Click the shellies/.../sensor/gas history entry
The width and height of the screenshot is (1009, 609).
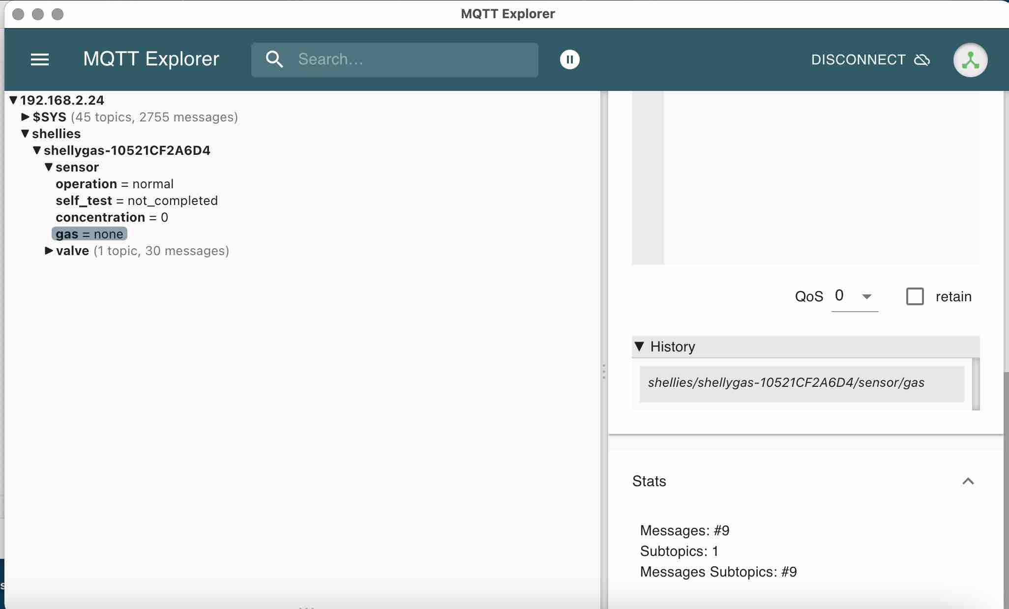(801, 383)
